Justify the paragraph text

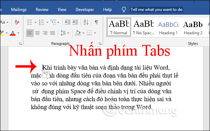tap(53, 33)
